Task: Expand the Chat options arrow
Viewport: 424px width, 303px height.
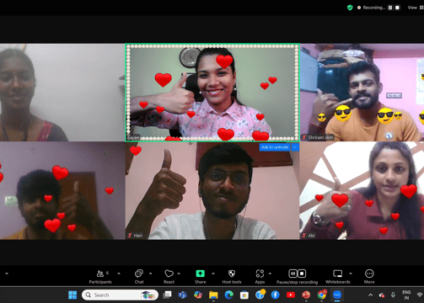Action: (151, 274)
